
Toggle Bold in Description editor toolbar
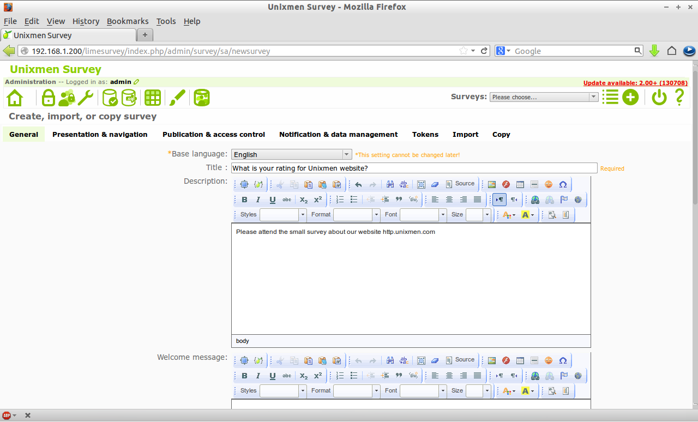tap(244, 200)
